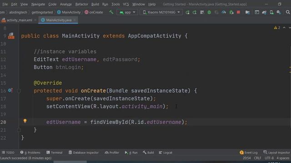Viewport: 291px width, 163px height.
Task: Attach debugger to Android process icon
Action: click(231, 12)
